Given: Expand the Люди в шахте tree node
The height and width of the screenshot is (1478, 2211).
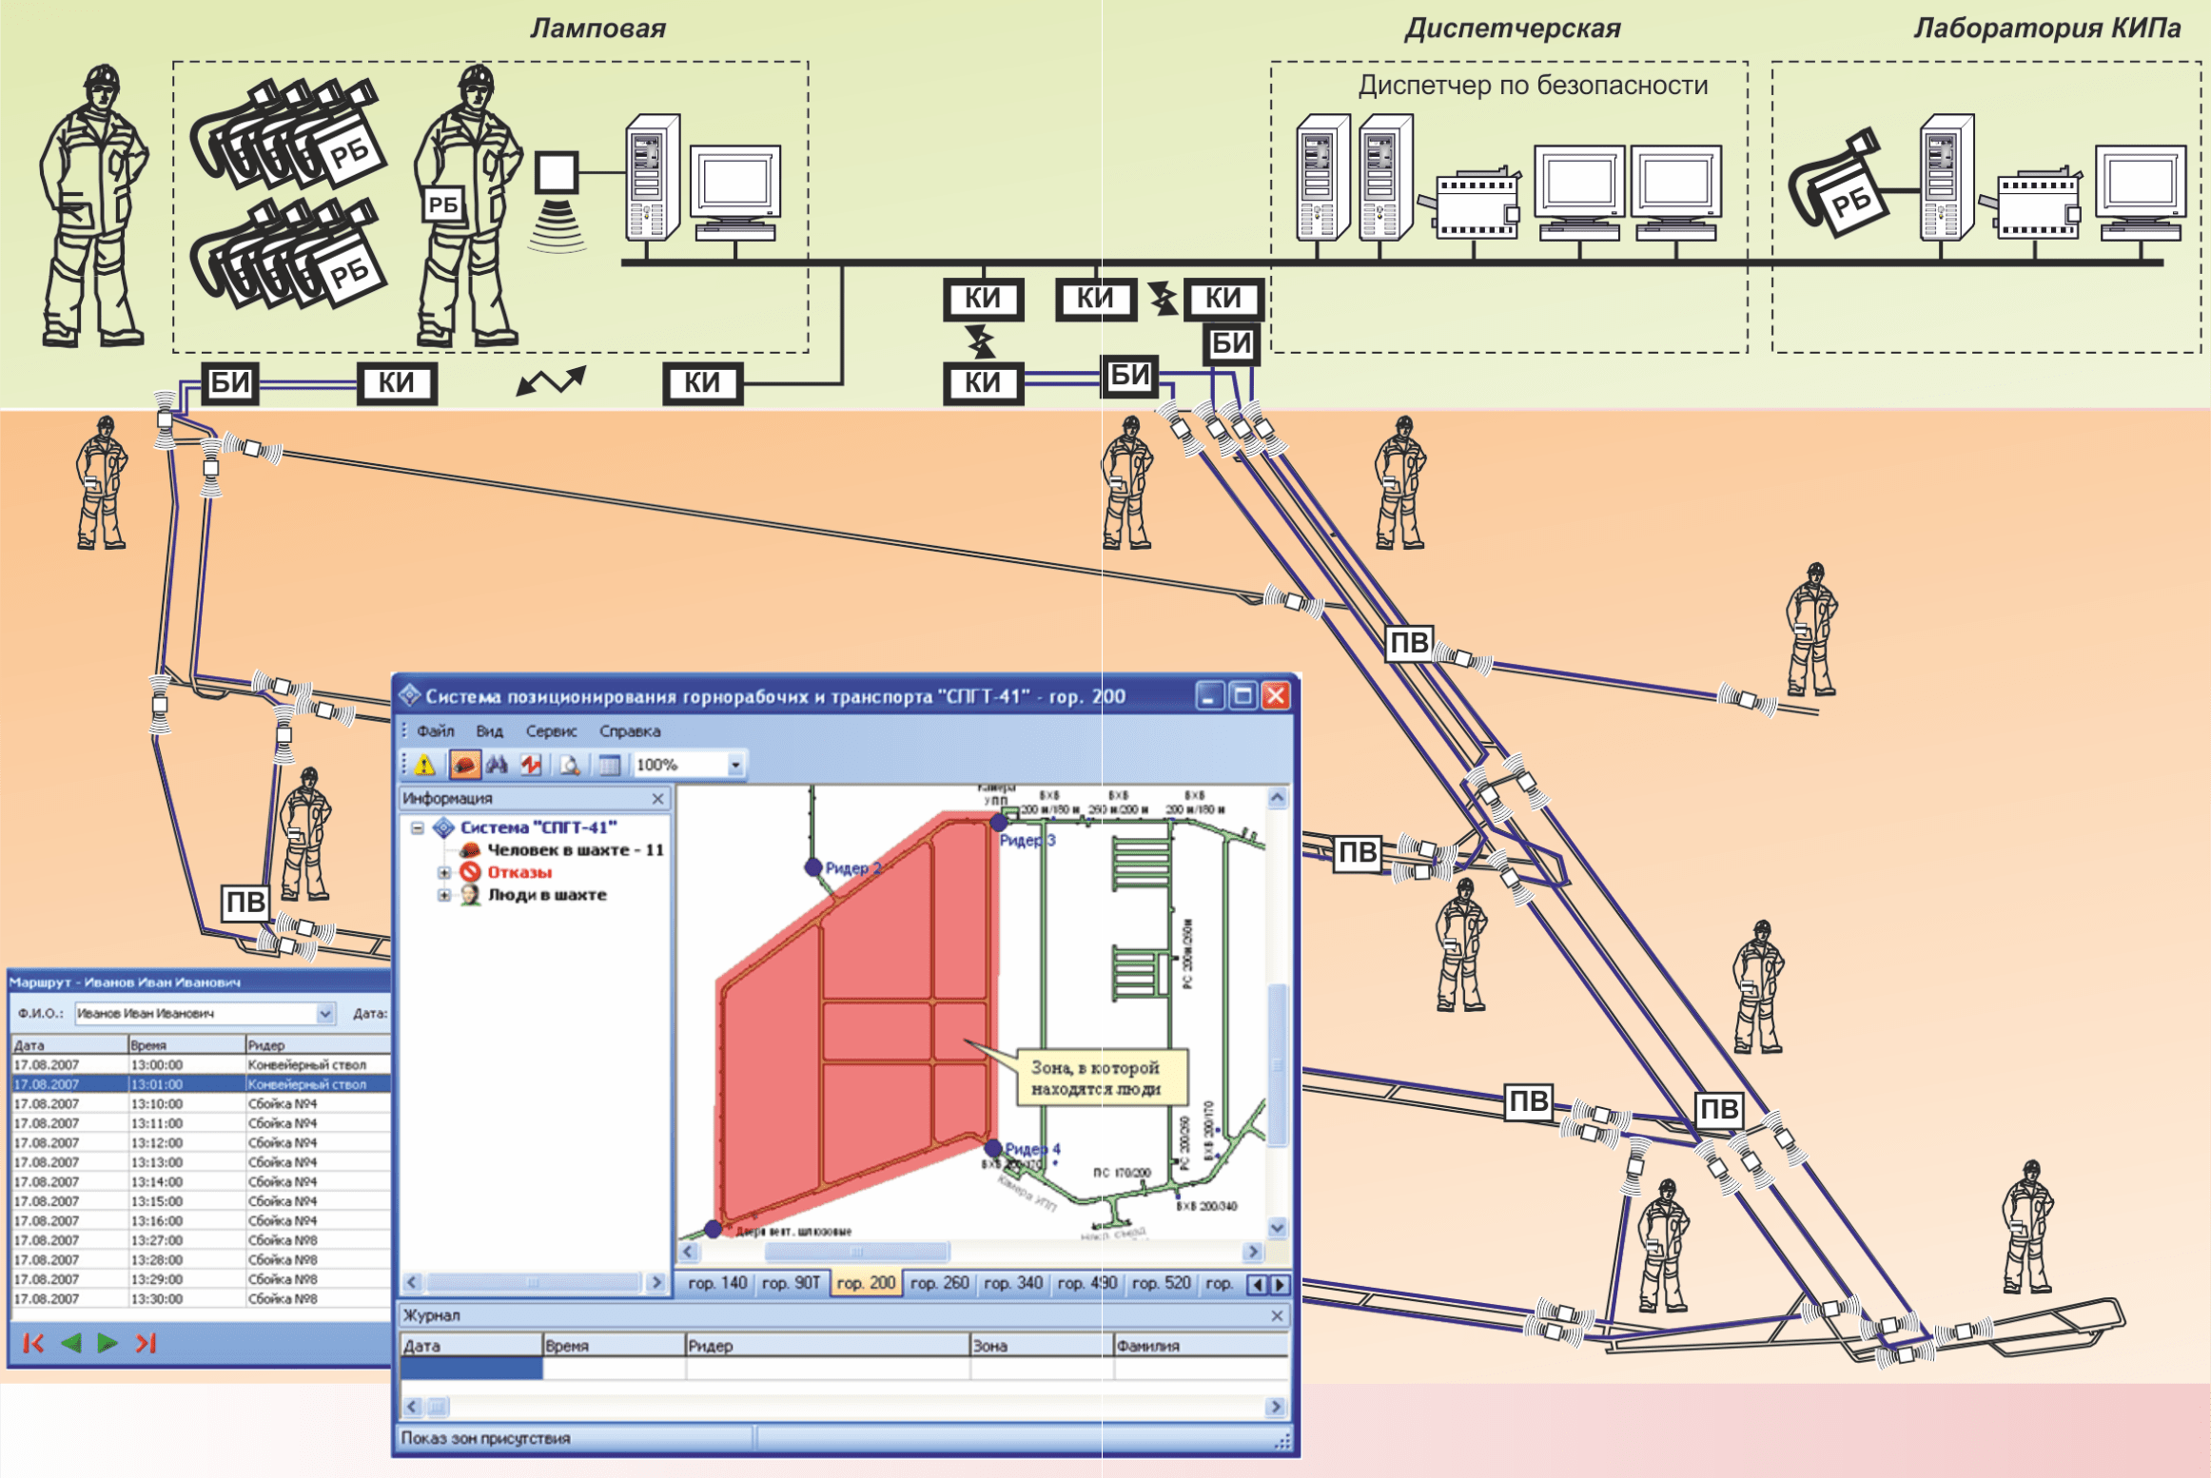Looking at the screenshot, I should 444,895.
